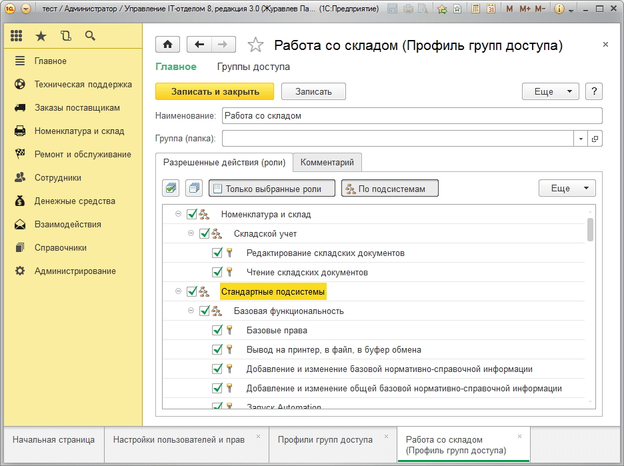Toggle checkbox for Номенклатура и склад subsystem
This screenshot has height=466, width=624.
coord(192,214)
